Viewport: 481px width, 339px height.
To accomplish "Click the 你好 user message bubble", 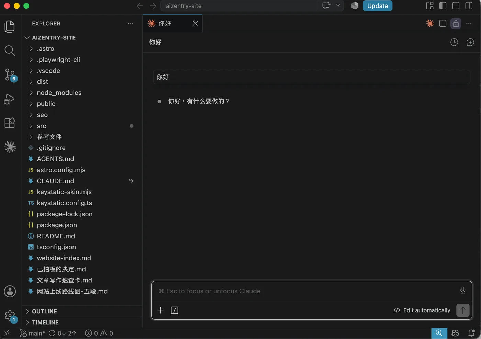I will click(311, 77).
